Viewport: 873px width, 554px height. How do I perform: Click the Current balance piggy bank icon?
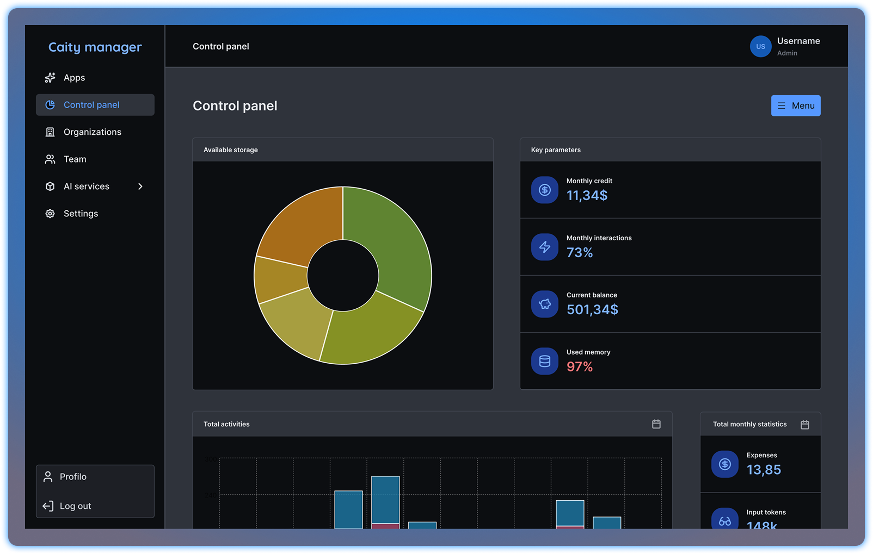(545, 304)
